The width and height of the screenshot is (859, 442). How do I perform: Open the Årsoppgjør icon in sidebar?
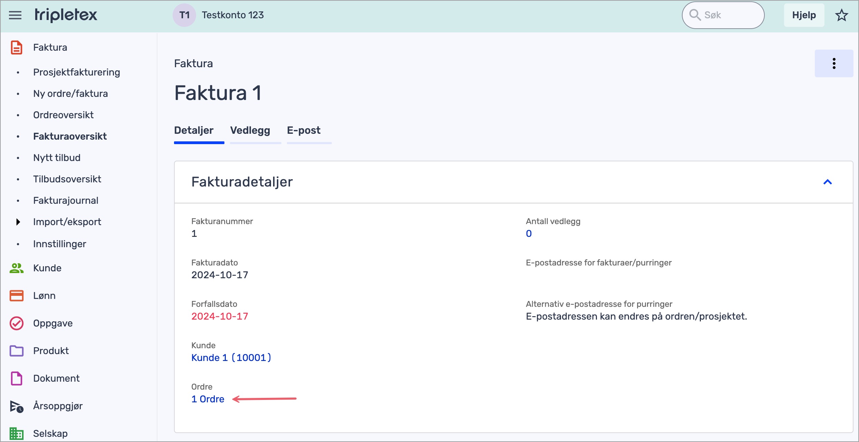pos(16,406)
